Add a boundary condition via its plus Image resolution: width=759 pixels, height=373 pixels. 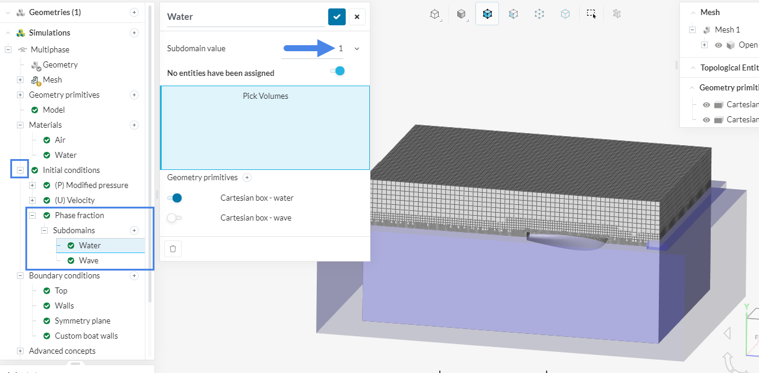point(134,275)
